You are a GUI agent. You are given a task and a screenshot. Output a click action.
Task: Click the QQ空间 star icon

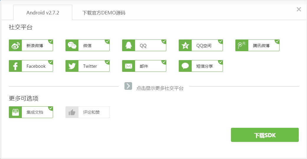185,46
